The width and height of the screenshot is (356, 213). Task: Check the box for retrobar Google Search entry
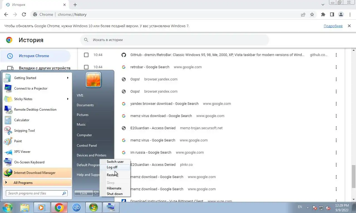86,67
